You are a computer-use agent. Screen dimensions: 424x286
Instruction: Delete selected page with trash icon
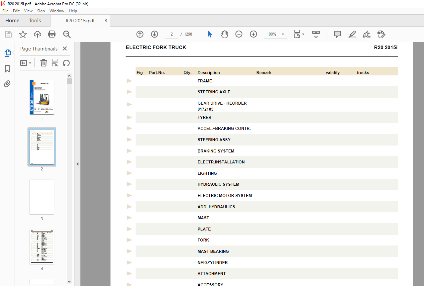point(44,63)
